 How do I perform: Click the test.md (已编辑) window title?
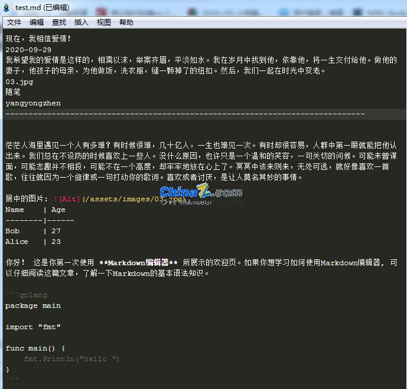[x=43, y=8]
